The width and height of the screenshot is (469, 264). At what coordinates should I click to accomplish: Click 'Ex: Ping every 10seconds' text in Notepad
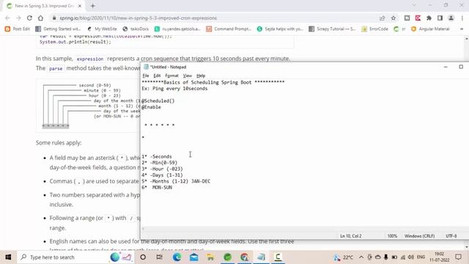174,89
